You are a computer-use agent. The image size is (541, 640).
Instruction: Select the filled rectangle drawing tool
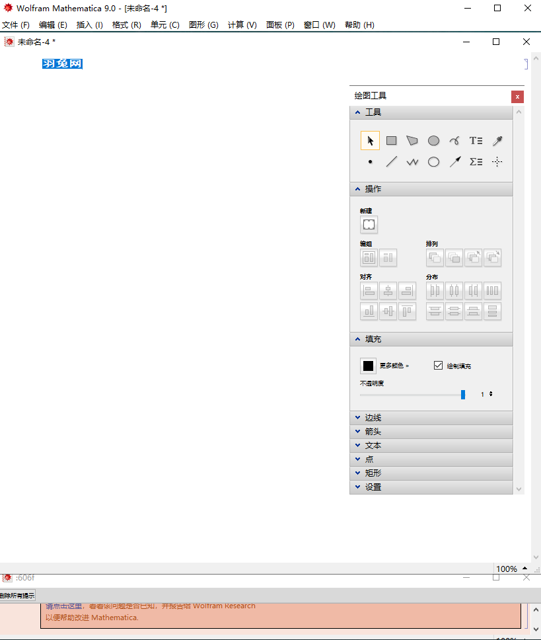pyautogui.click(x=391, y=140)
